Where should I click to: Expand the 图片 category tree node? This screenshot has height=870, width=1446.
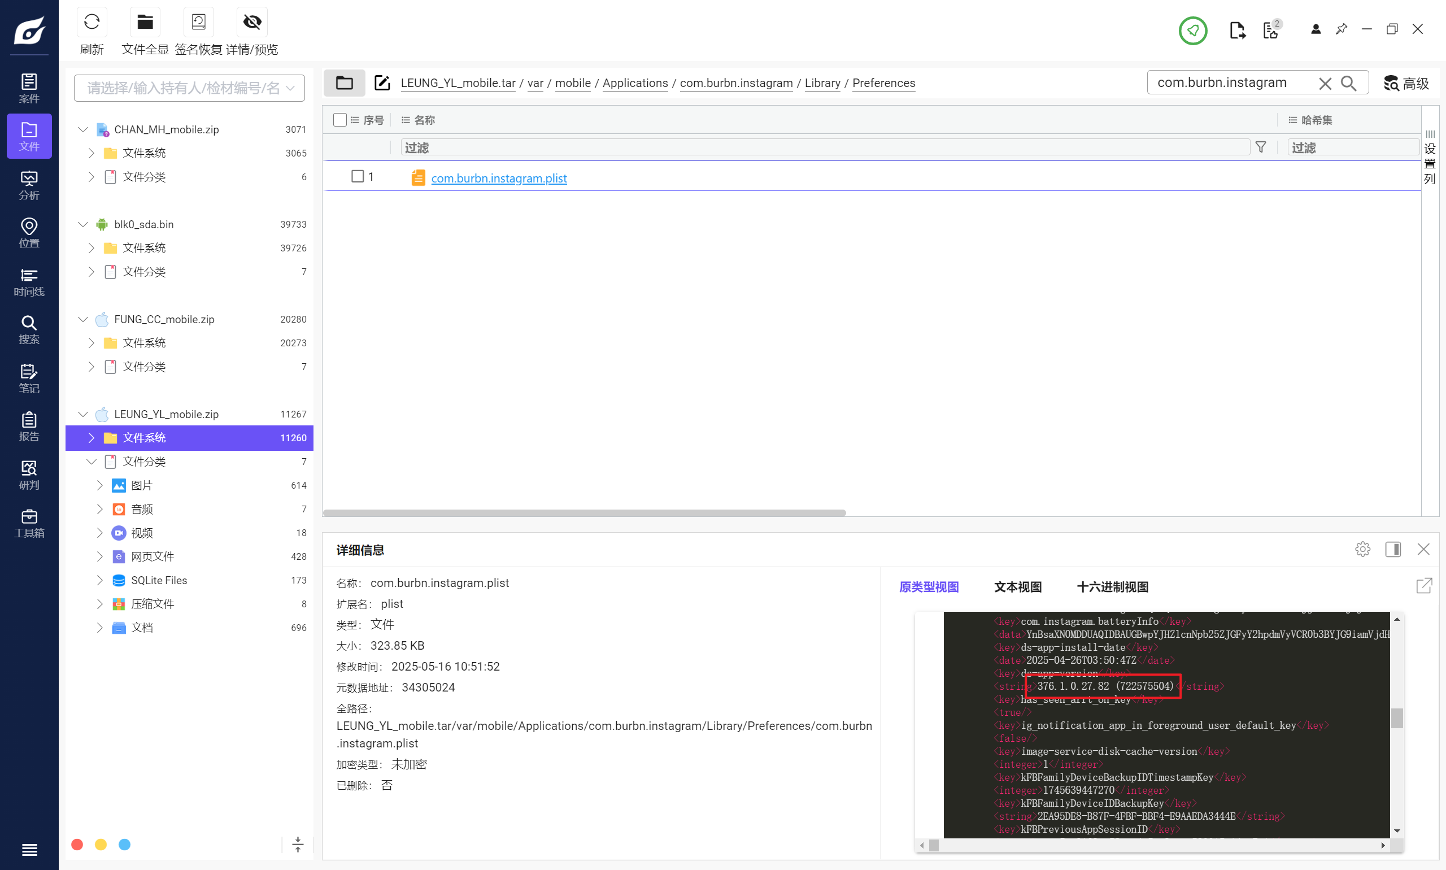[99, 485]
